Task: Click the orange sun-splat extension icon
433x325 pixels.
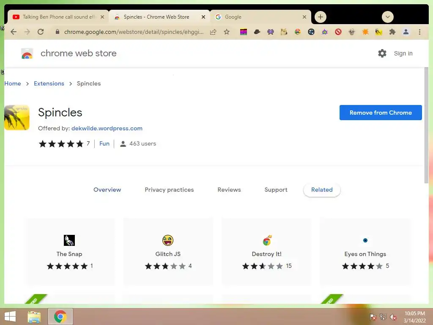Action: coord(365,32)
